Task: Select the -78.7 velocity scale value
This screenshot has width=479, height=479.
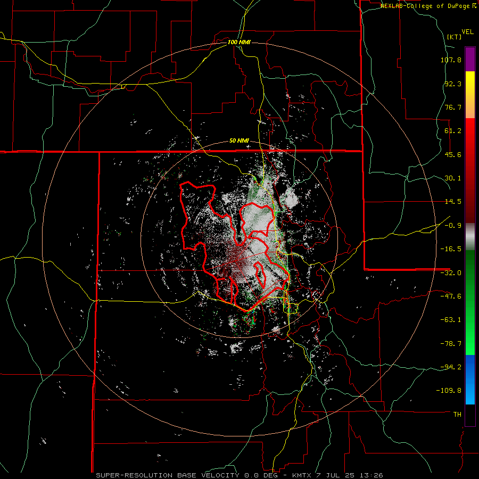Action: 451,344
